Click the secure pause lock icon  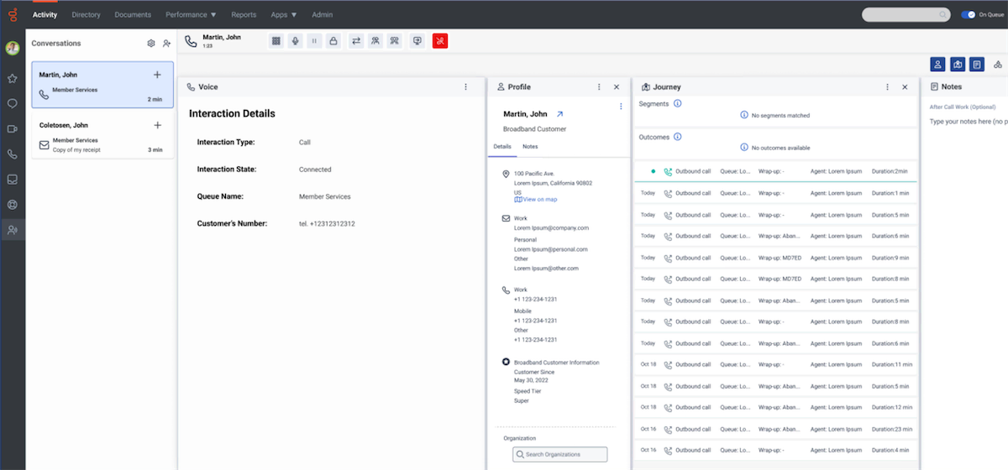click(x=333, y=40)
